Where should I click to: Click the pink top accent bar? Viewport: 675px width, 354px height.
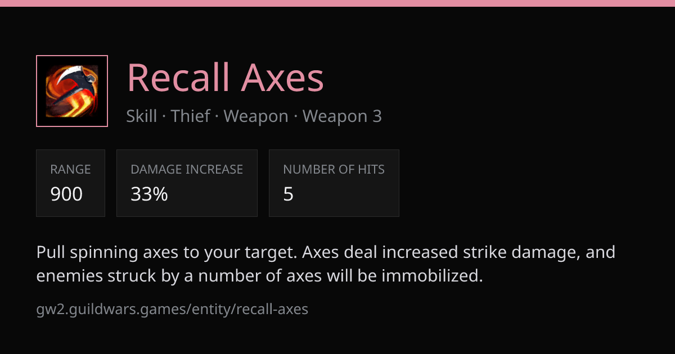tap(337, 3)
